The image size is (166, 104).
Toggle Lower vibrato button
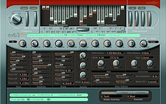tap(33, 8)
